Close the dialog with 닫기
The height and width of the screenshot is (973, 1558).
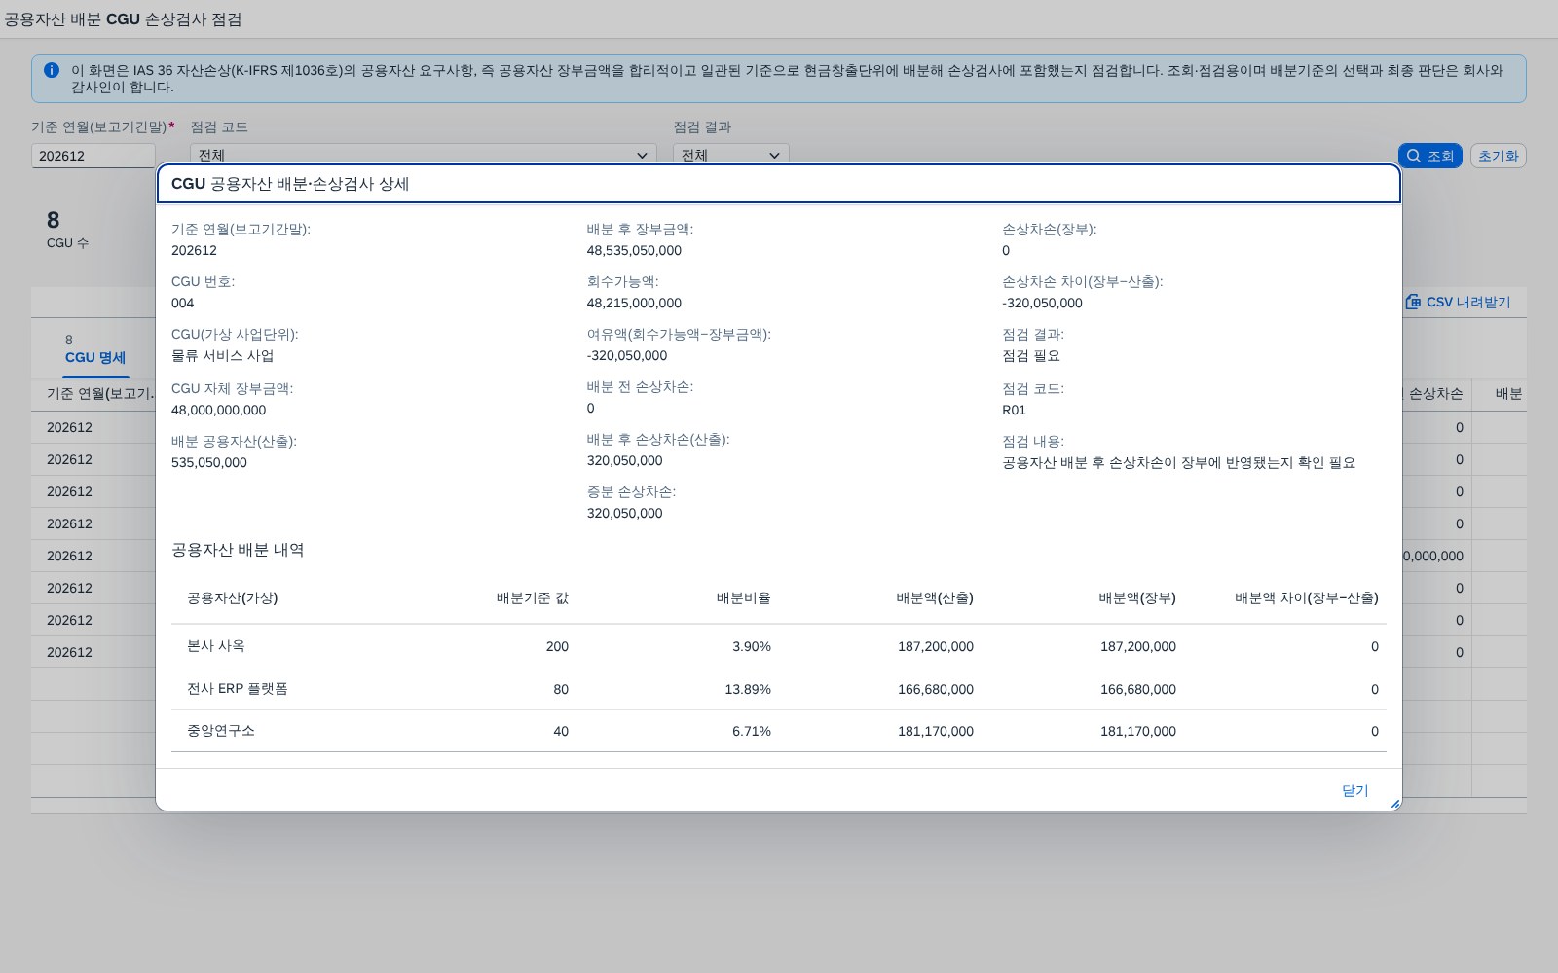click(x=1354, y=790)
